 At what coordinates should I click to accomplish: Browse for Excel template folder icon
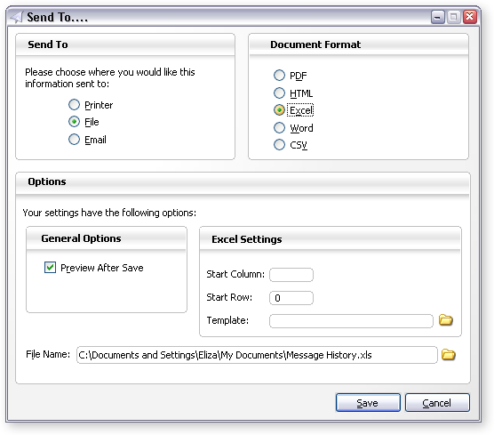point(446,320)
